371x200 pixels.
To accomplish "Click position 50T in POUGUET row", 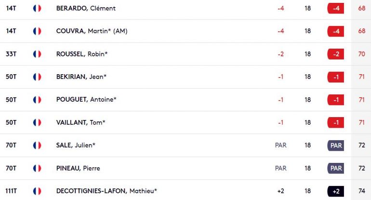I will (11, 100).
